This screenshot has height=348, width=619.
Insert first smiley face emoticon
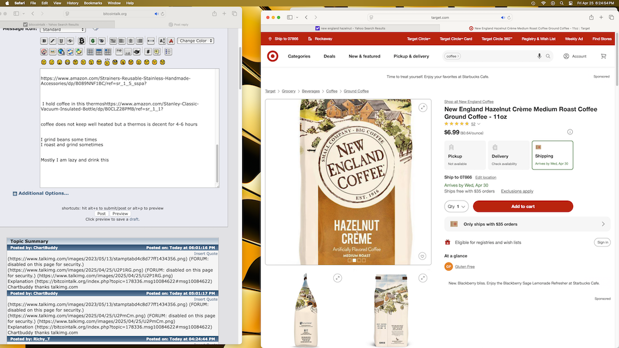(44, 62)
